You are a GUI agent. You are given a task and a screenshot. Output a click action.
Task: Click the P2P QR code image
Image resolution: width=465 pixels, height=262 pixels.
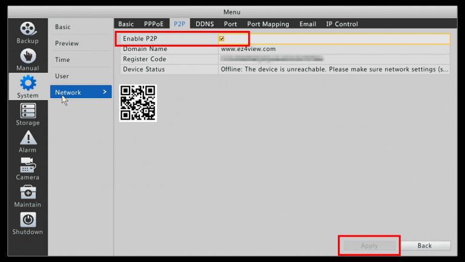pyautogui.click(x=138, y=103)
